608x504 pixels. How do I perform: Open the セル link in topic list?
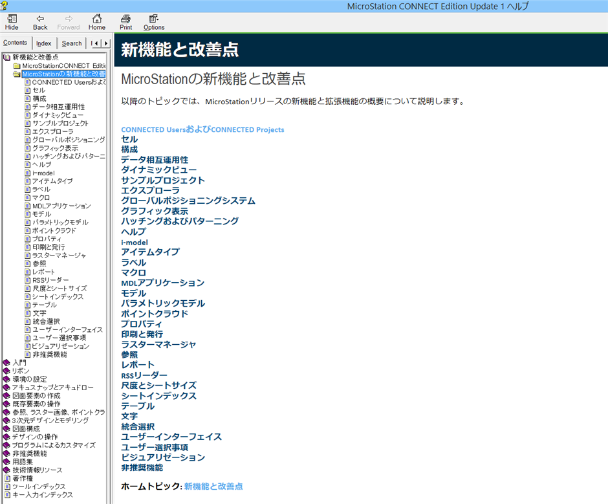click(x=129, y=139)
